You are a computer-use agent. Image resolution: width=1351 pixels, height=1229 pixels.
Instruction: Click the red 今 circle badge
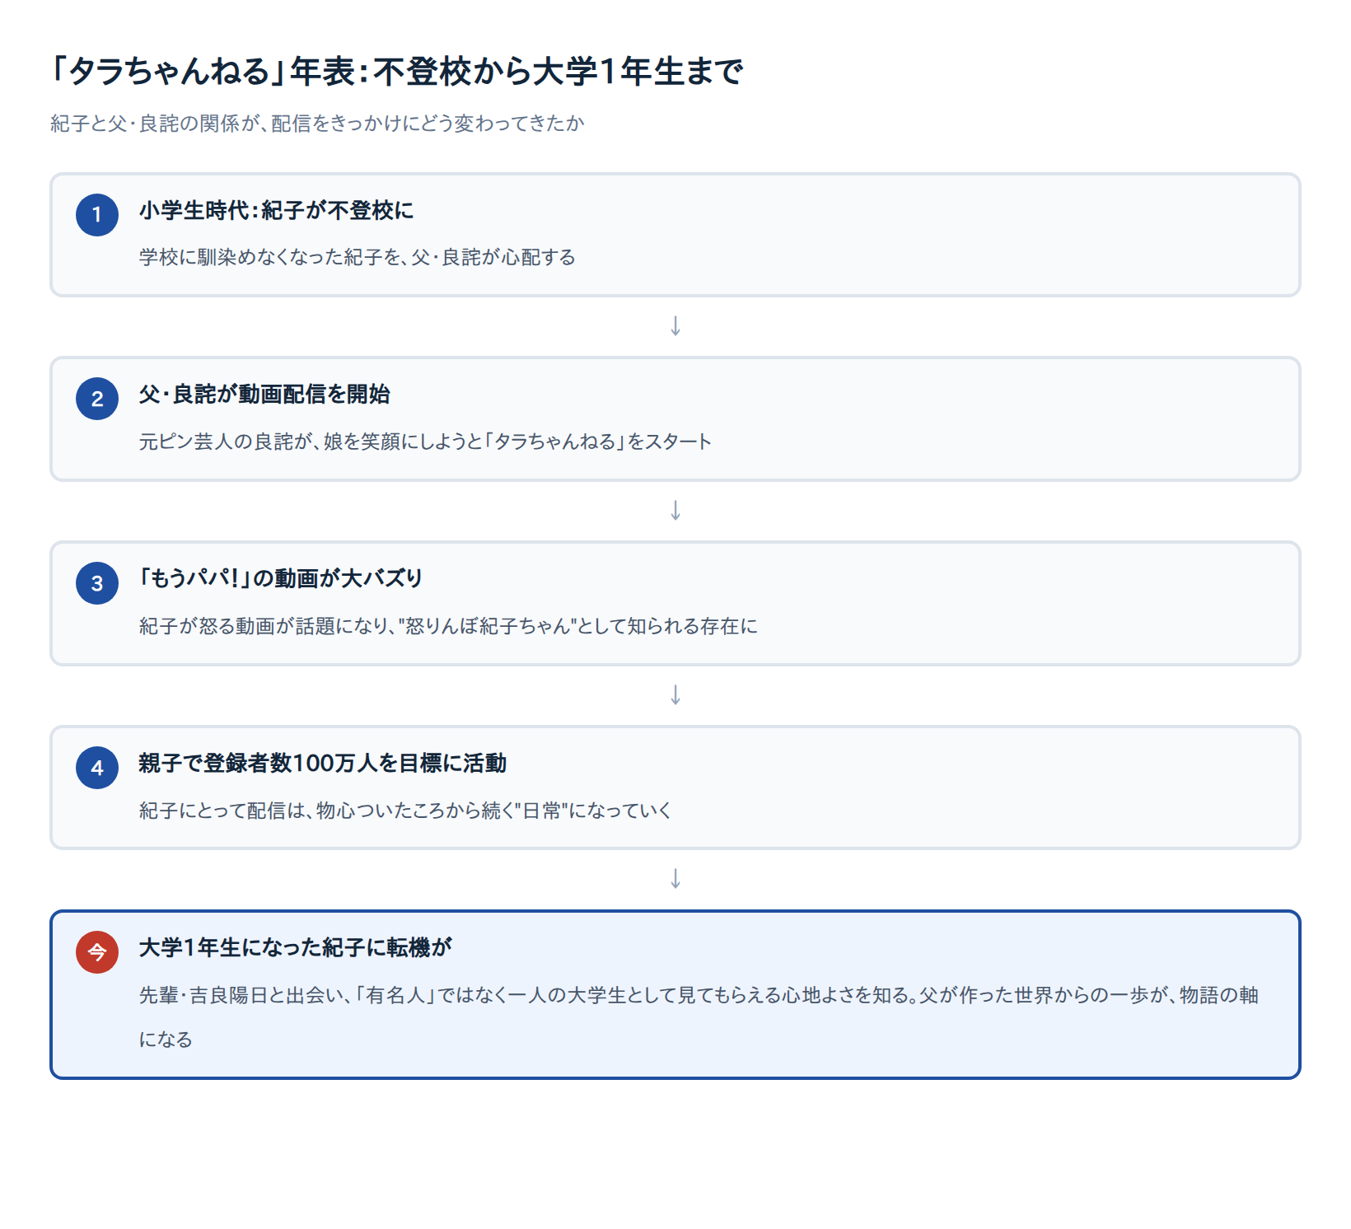click(x=97, y=952)
